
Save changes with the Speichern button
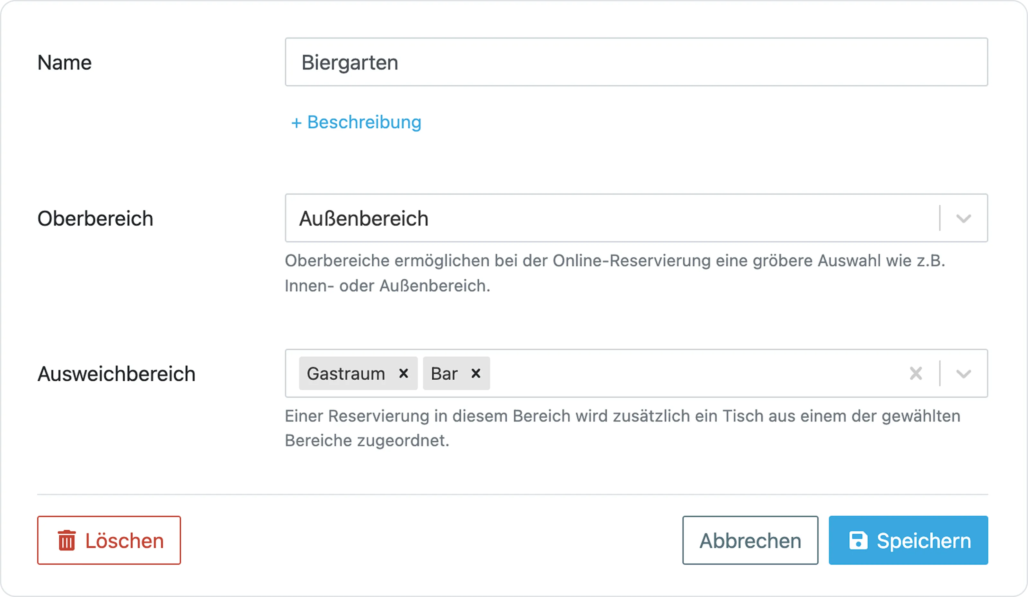click(x=908, y=541)
